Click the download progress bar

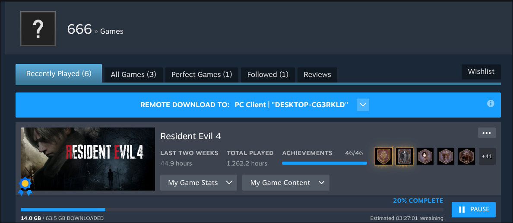coord(232,210)
